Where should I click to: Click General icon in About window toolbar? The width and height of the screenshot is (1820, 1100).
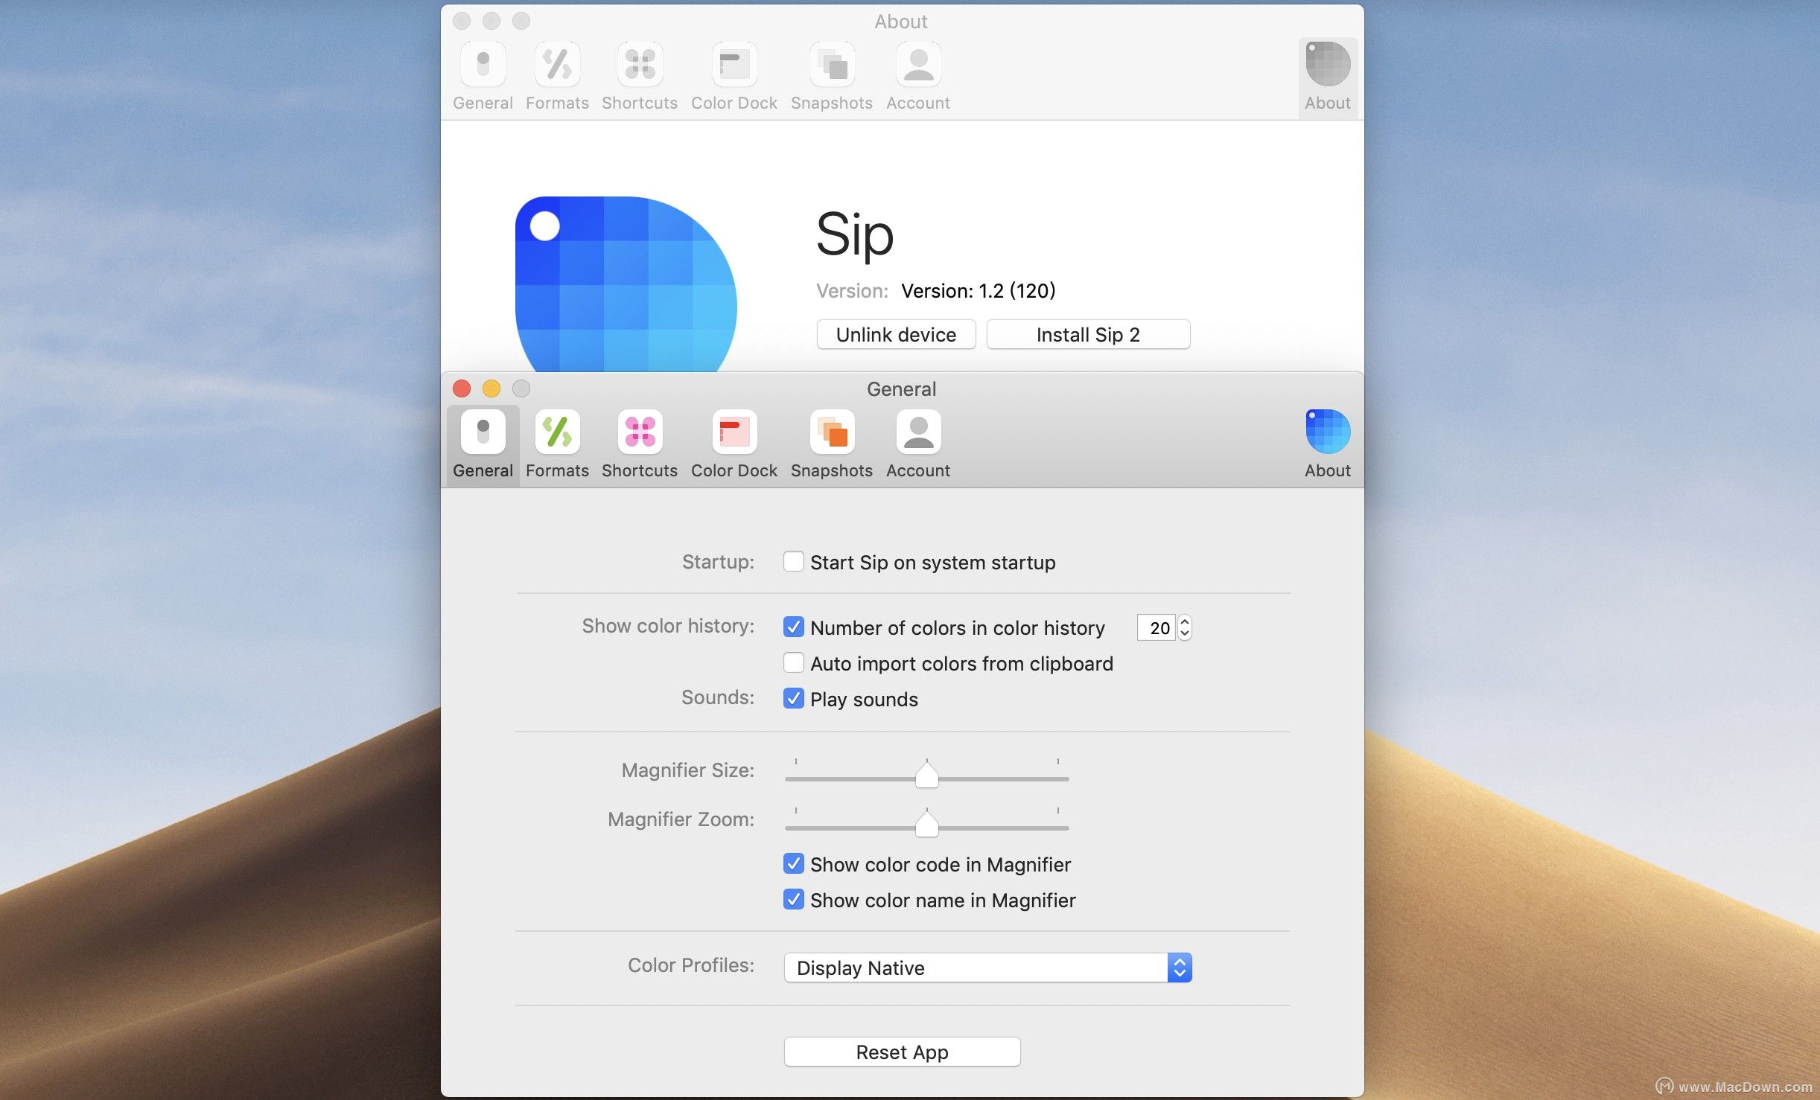click(x=483, y=77)
